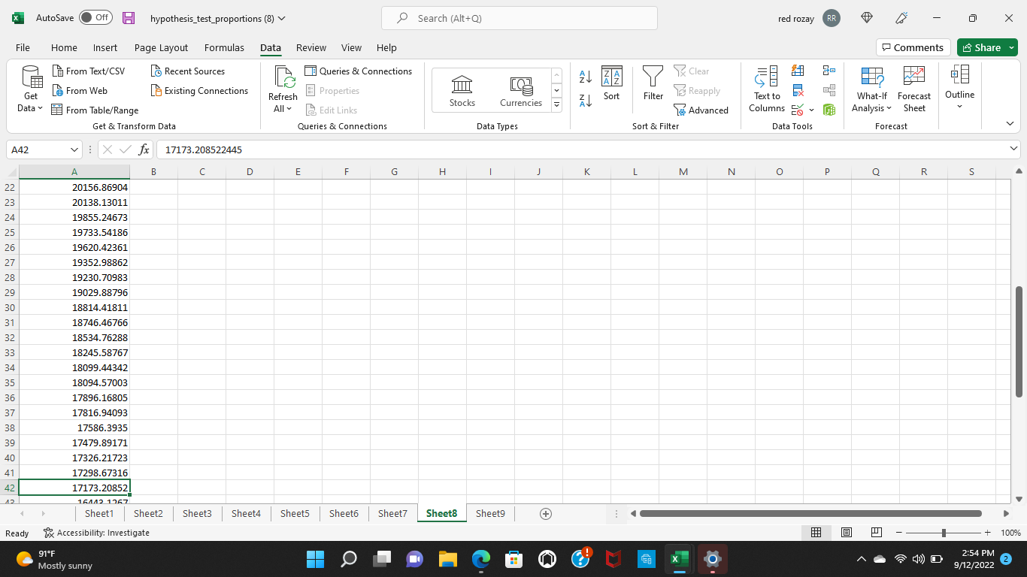The height and width of the screenshot is (577, 1027).
Task: Click From Text/CSV
Action: pyautogui.click(x=89, y=71)
